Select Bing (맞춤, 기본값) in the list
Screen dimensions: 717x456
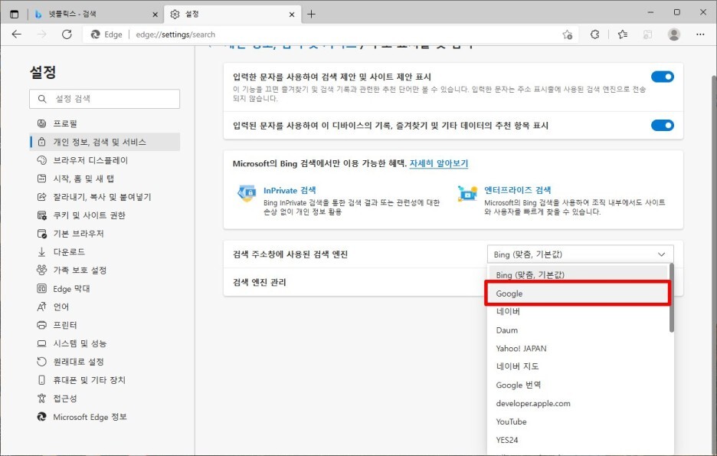578,275
